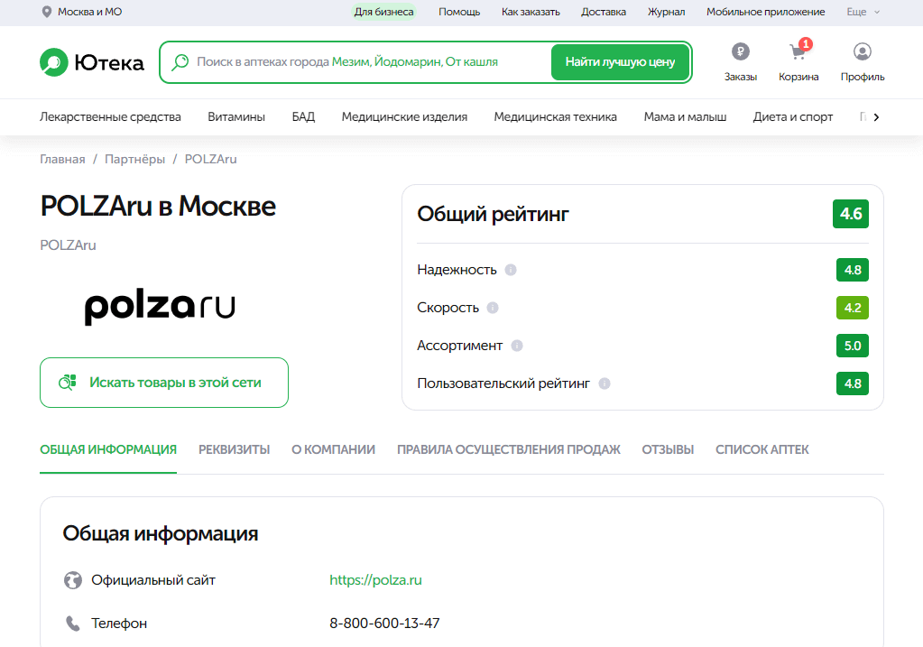Viewport: 923px width, 647px height.
Task: Open the О КОМПАНИИ tab
Action: [x=333, y=449]
